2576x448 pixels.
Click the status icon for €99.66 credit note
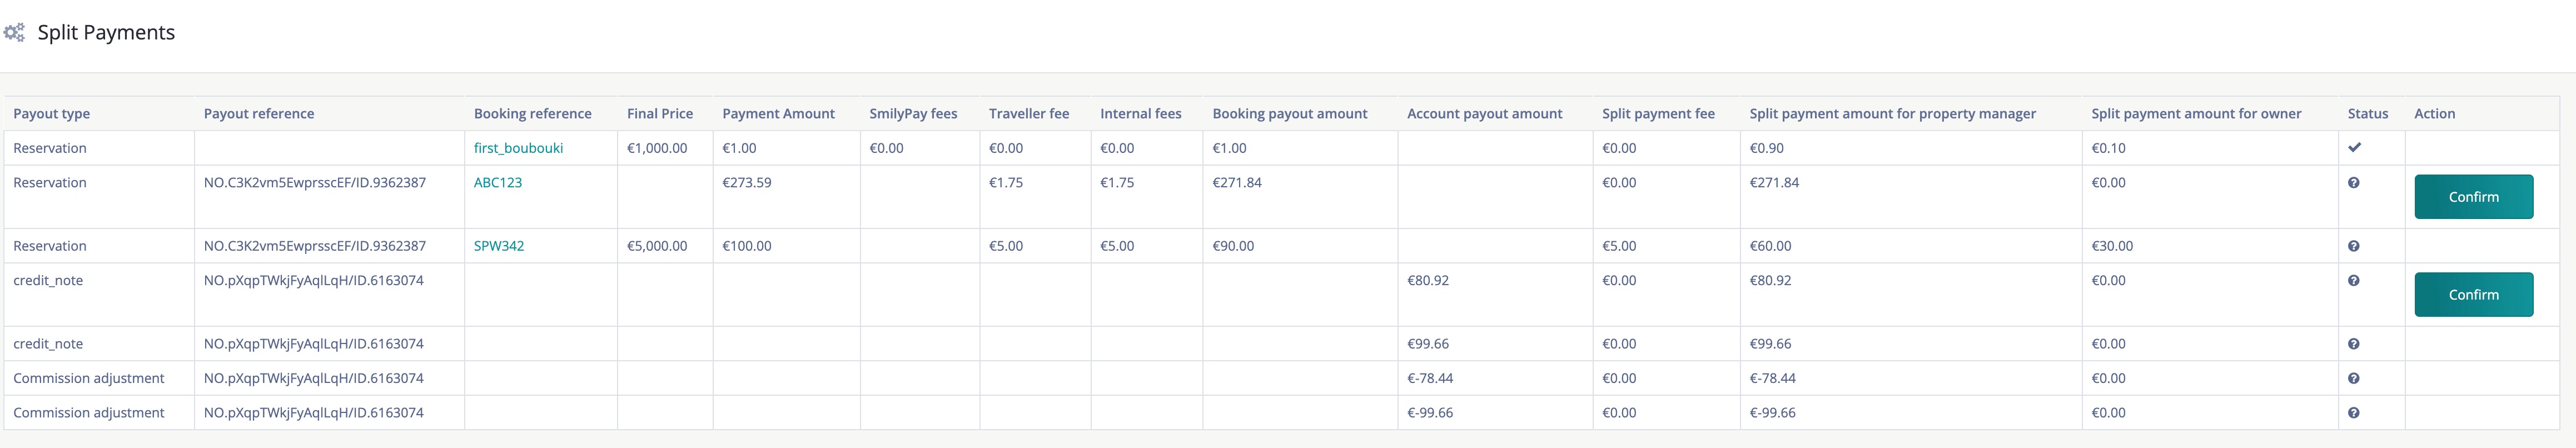(2354, 344)
